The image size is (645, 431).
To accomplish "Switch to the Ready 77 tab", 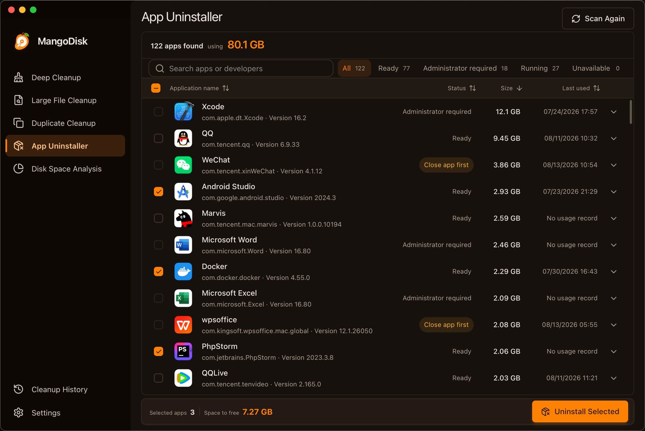I will [394, 68].
